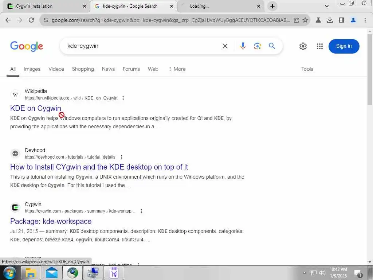Screen dimensions: 373x280
Task: Open the browser globe taskbar icon
Action: pos(72,273)
